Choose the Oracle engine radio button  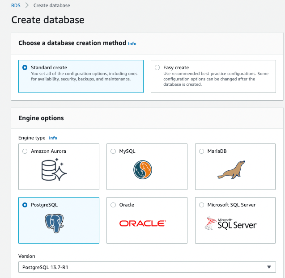pyautogui.click(x=113, y=205)
